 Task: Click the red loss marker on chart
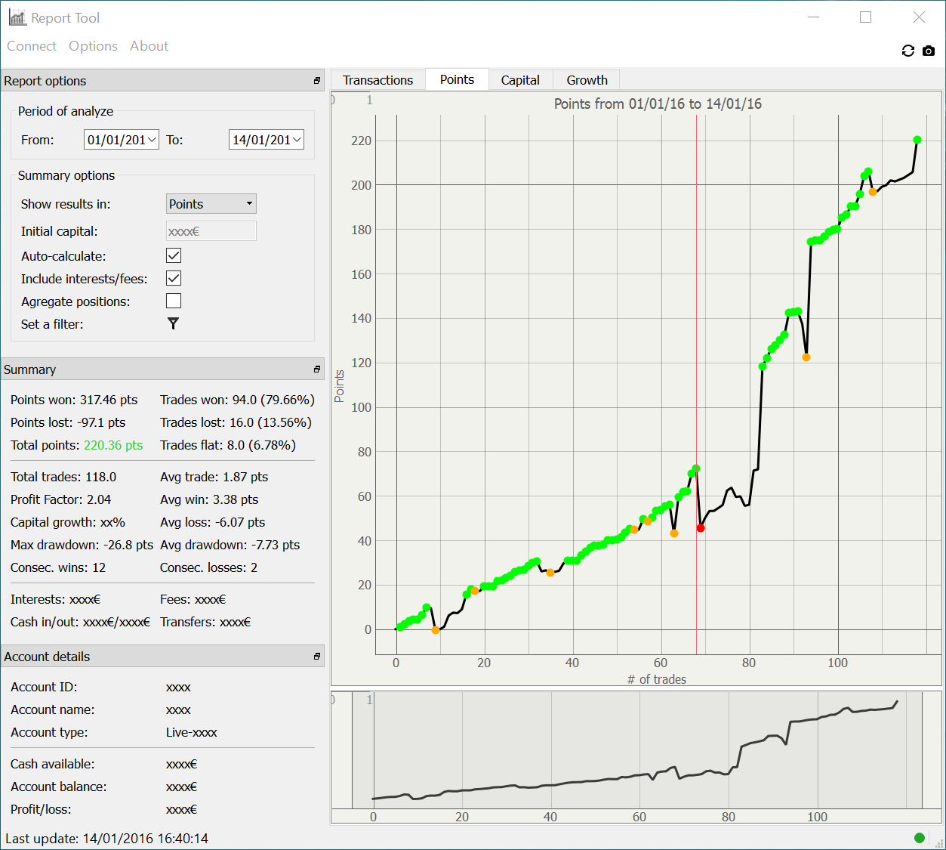(x=701, y=528)
